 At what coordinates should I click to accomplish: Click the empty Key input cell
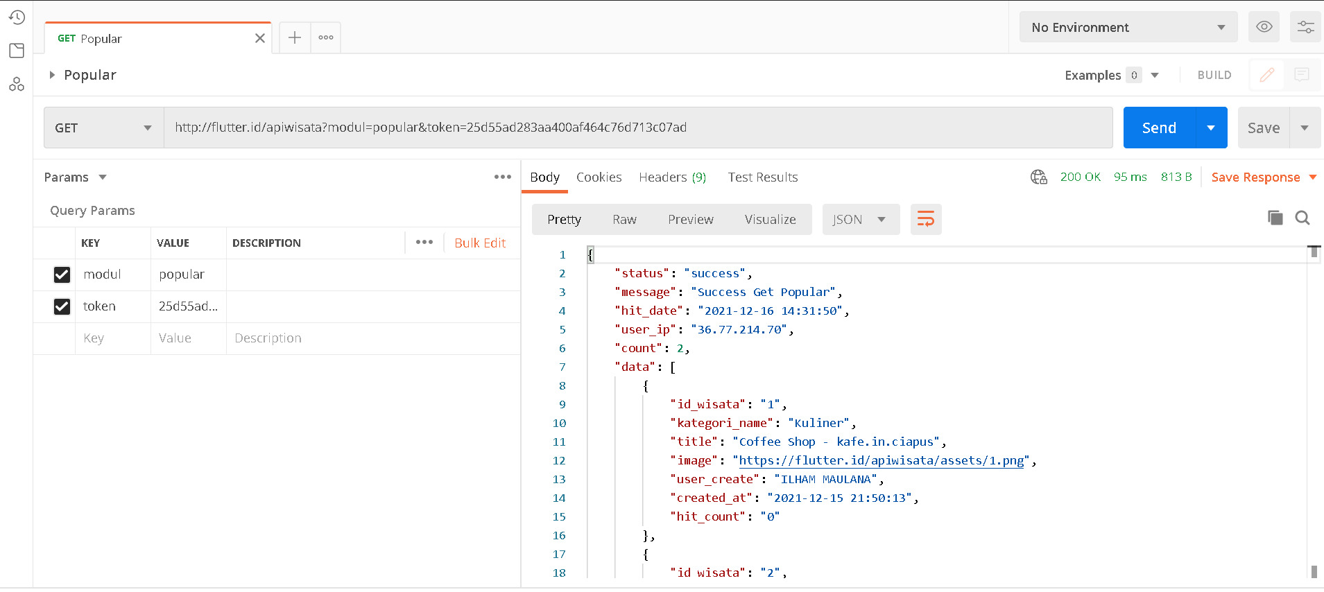pyautogui.click(x=113, y=338)
